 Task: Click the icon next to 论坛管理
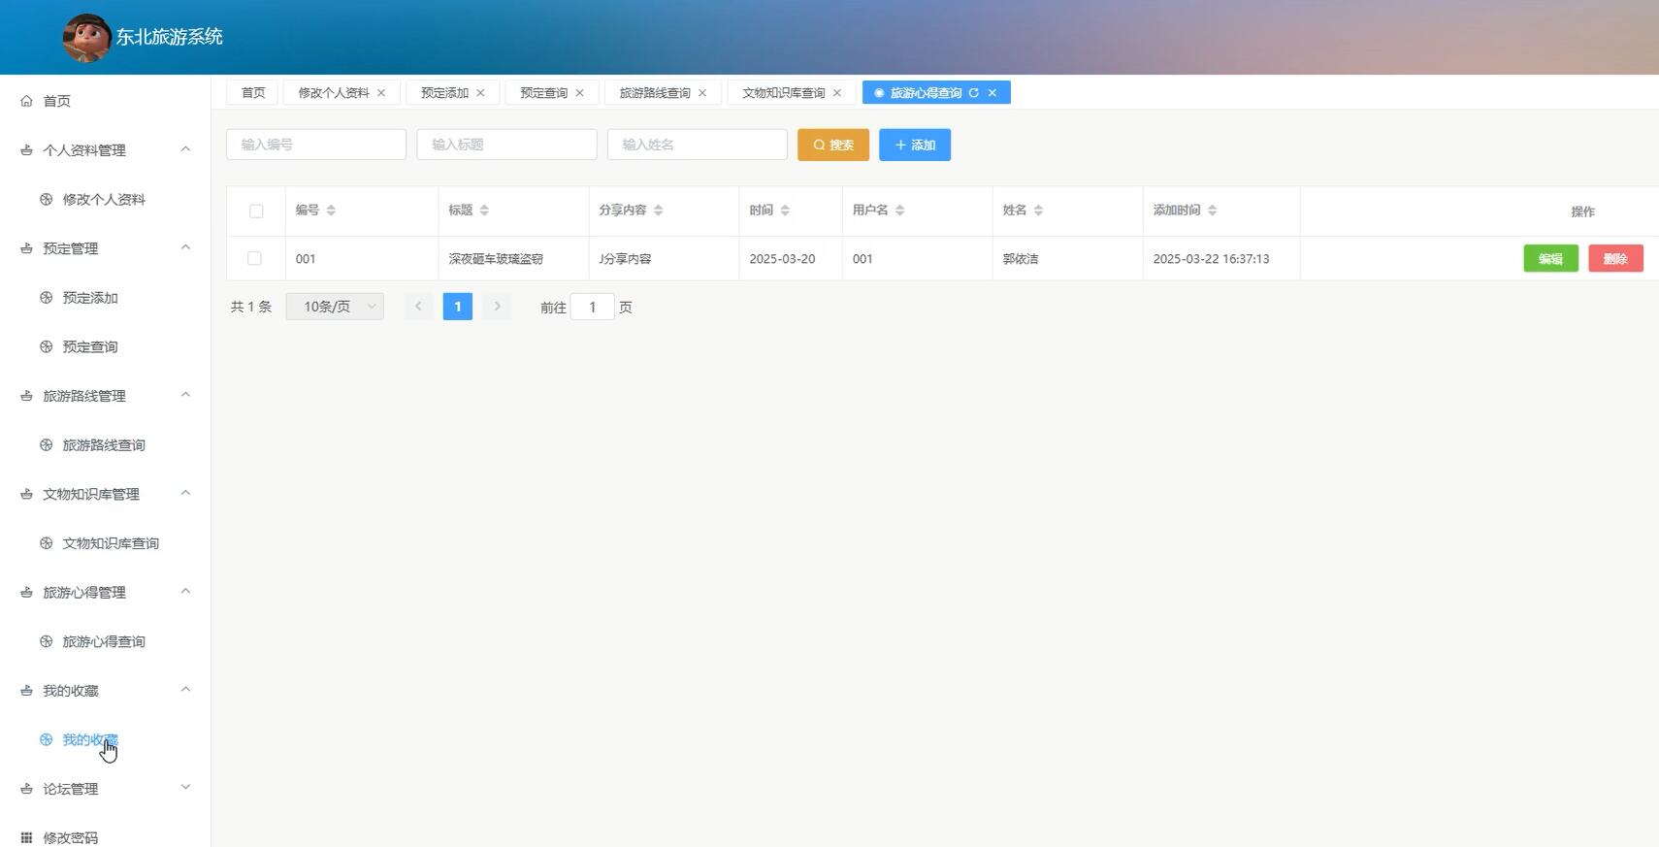pos(26,789)
